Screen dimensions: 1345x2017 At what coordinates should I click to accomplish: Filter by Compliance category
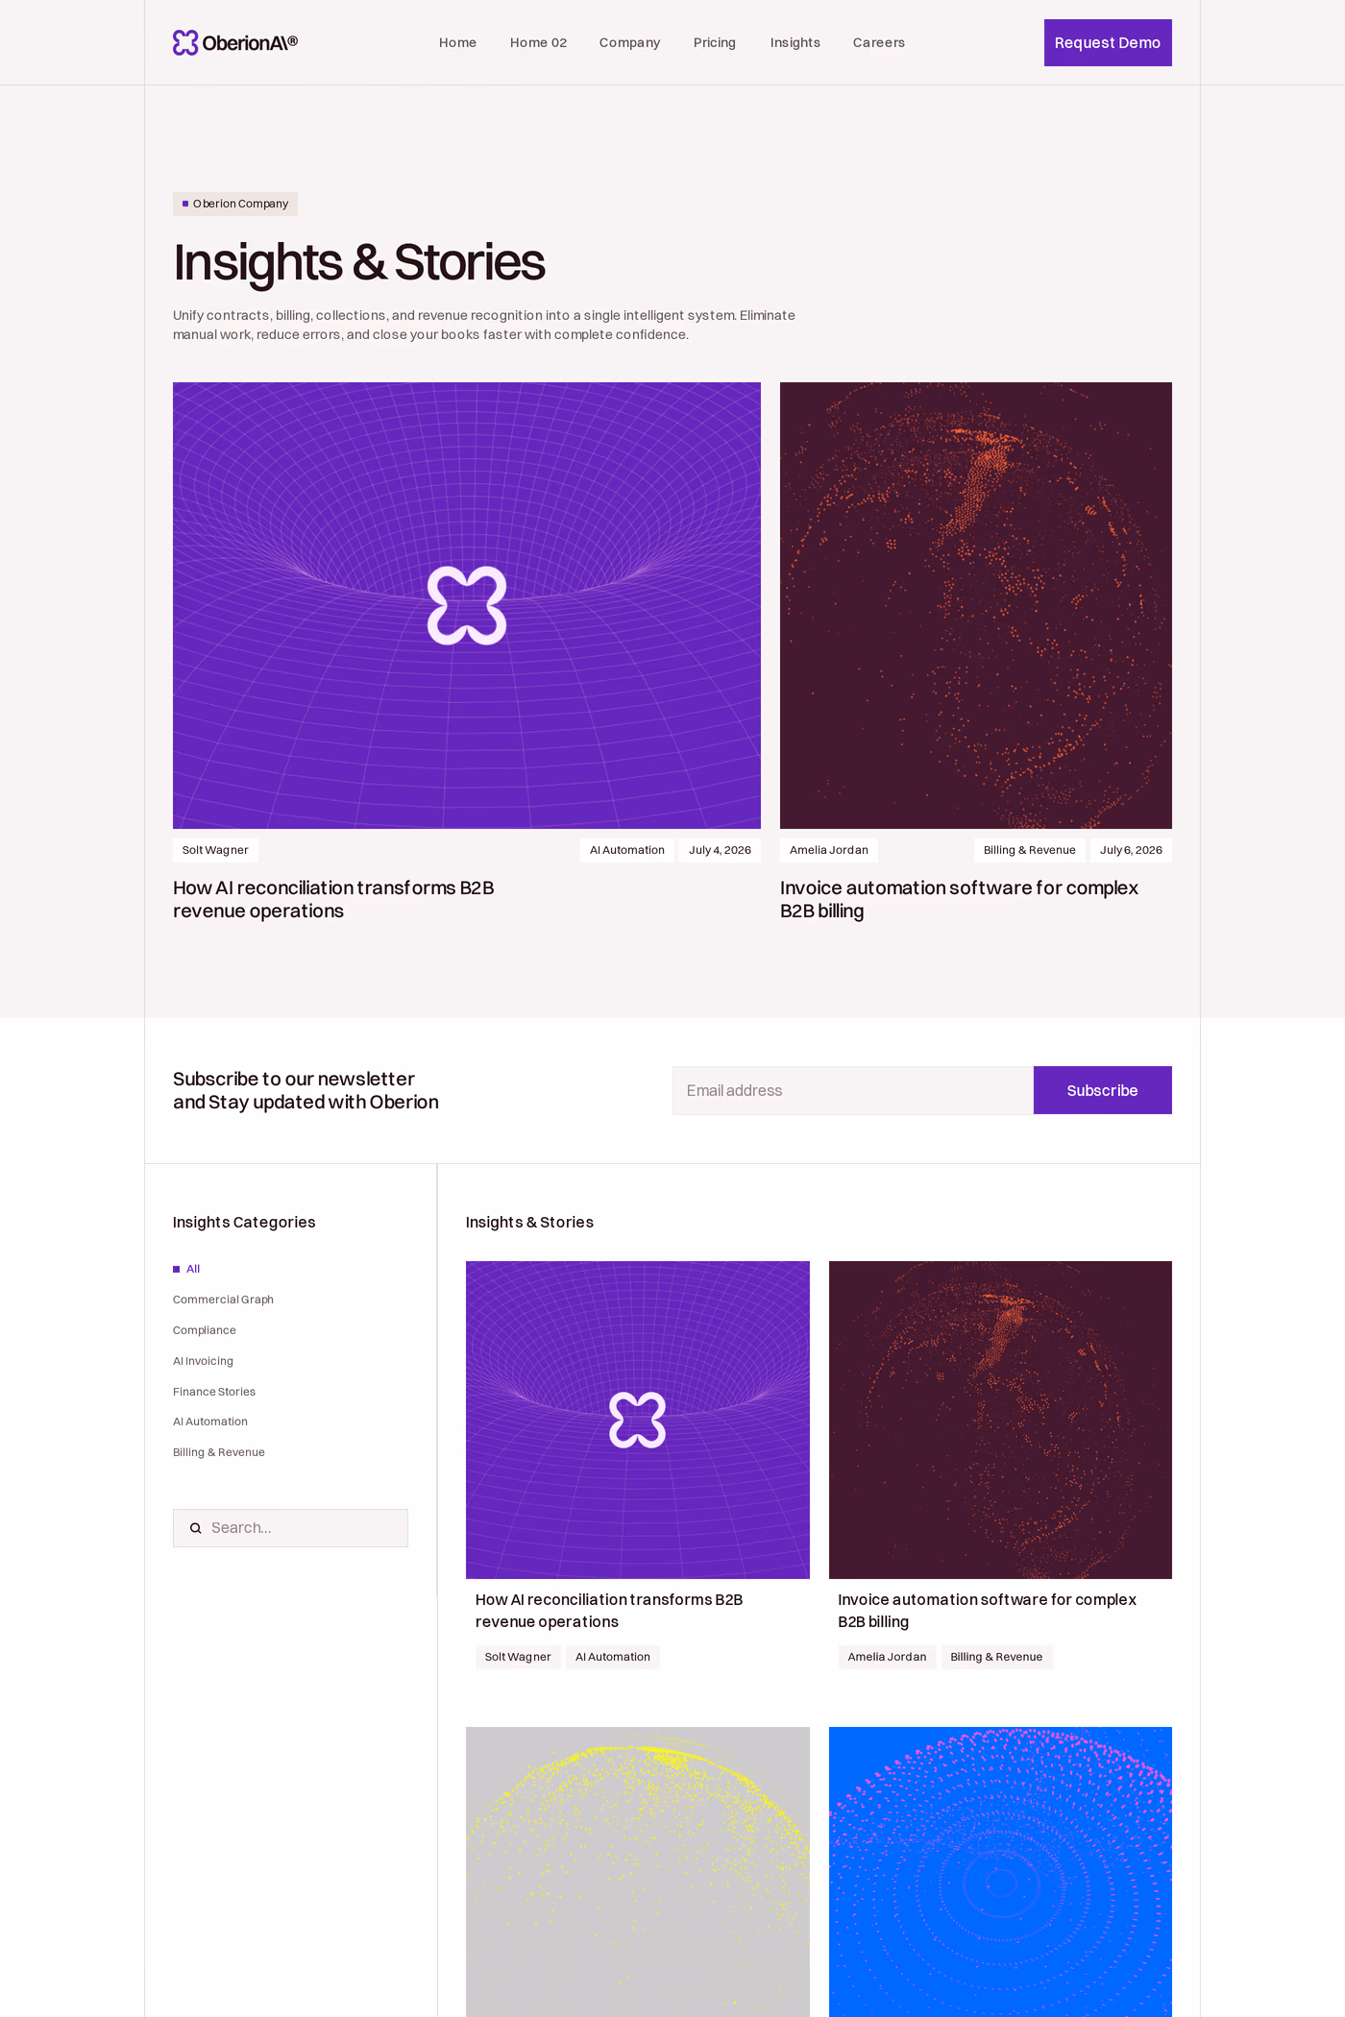pos(205,1330)
